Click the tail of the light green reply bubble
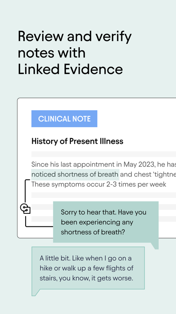Image resolution: width=176 pixels, height=314 pixels. click(35, 292)
